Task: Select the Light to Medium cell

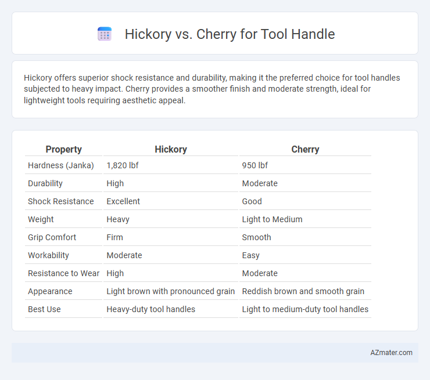Action: click(305, 219)
